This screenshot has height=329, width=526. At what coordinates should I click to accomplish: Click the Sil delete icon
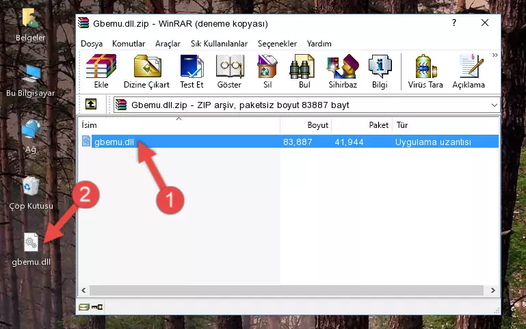point(267,71)
